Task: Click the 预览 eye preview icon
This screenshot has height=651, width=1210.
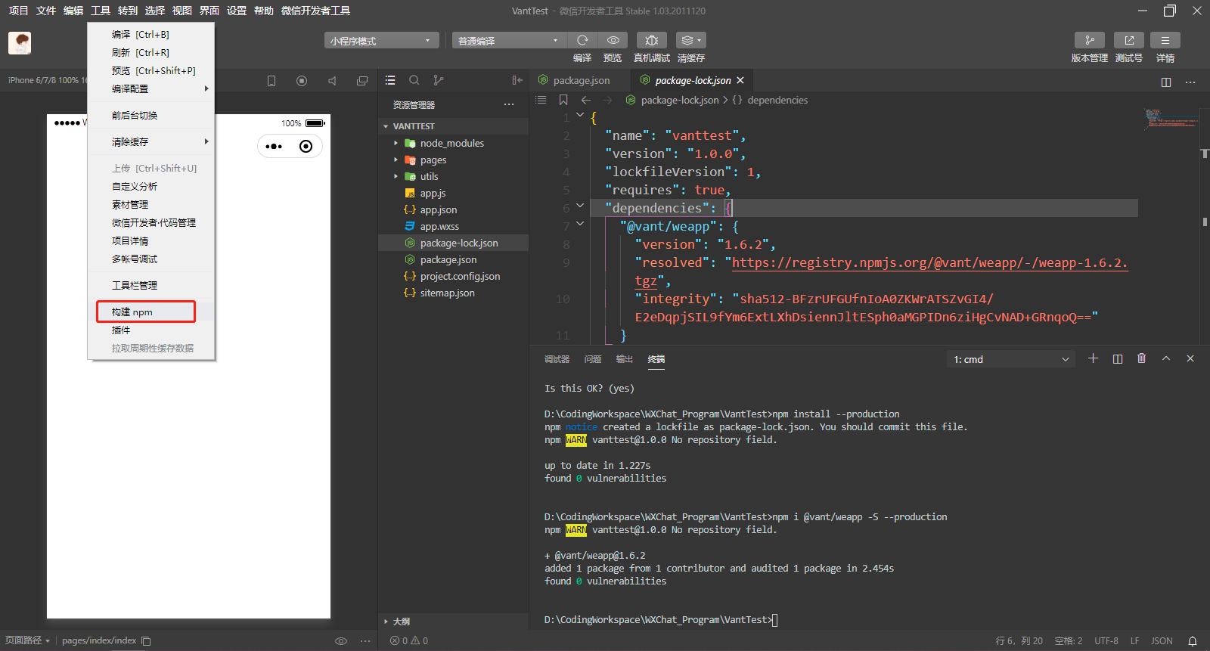Action: [613, 40]
